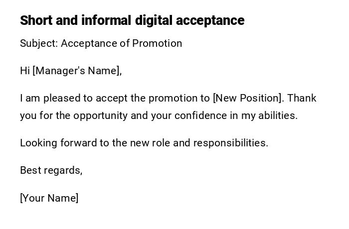This screenshot has width=349, height=229.
Task: Click the word 'Subject:' in subject line
Action: 39,43
